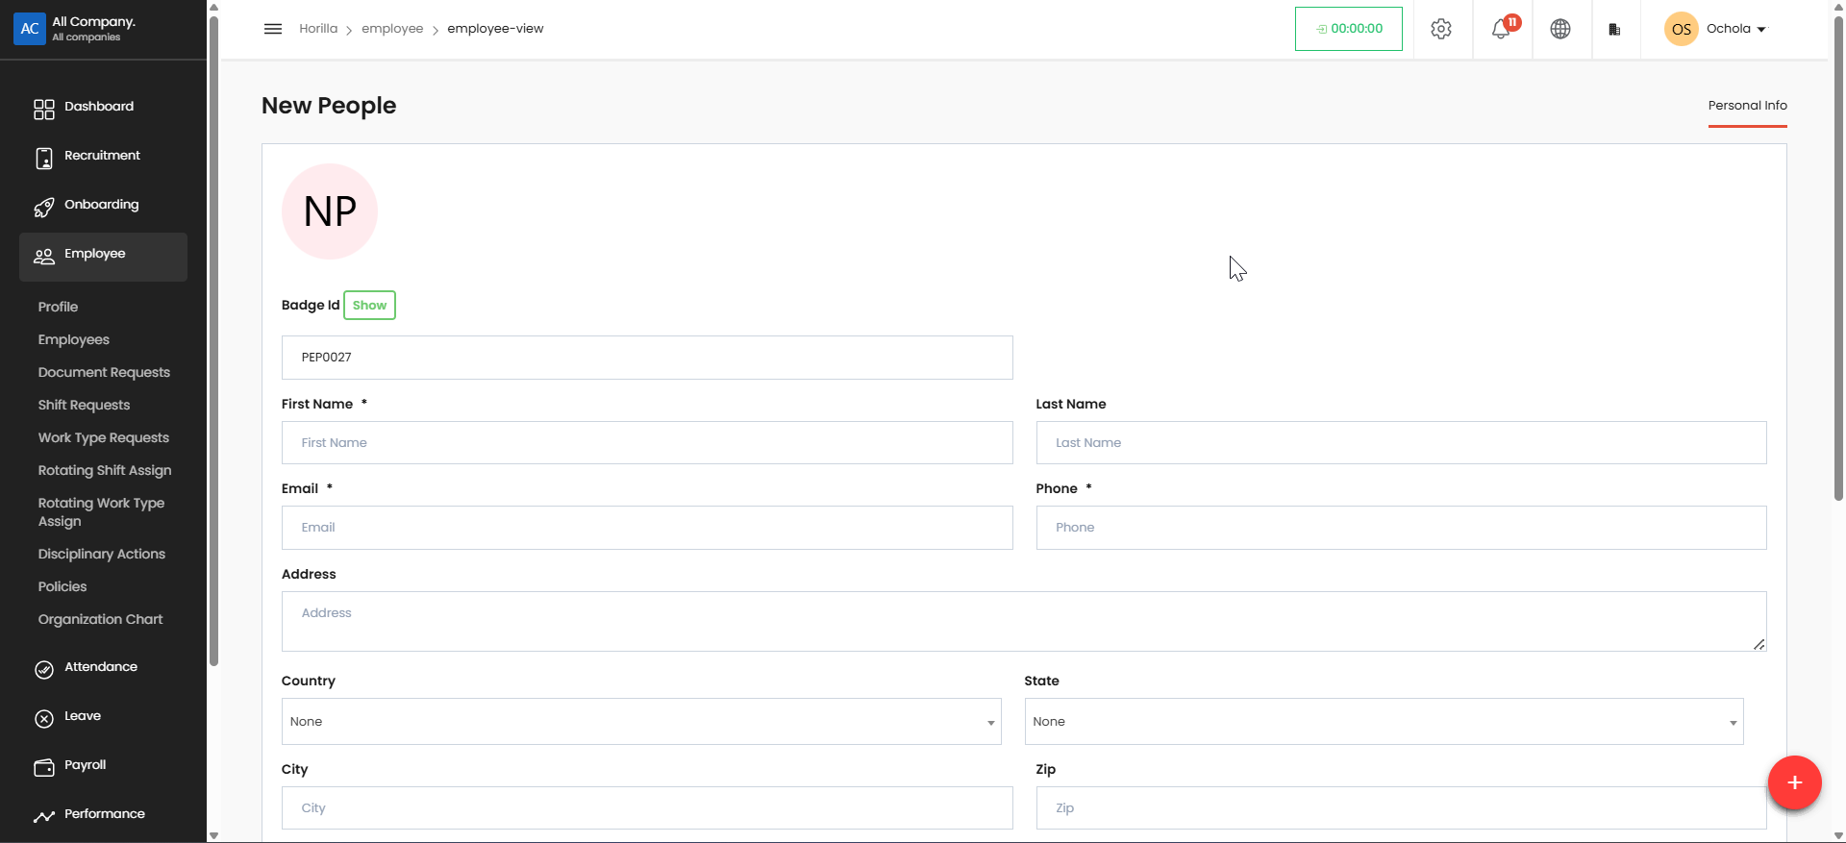
Task: Click the AC company logo
Action: (x=30, y=29)
